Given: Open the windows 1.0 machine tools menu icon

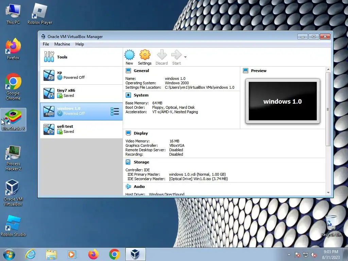Looking at the screenshot, I should [115, 111].
